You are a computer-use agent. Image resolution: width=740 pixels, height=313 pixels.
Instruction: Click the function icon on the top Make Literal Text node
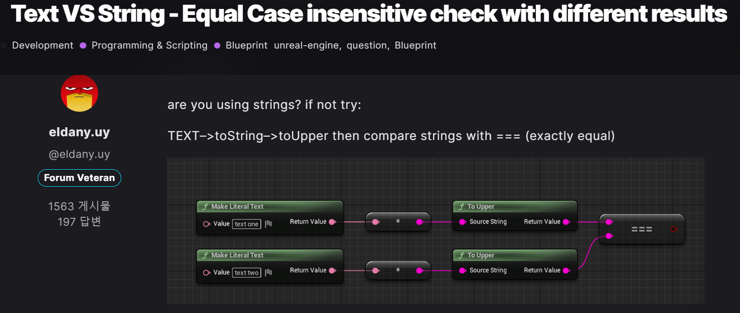tap(205, 206)
